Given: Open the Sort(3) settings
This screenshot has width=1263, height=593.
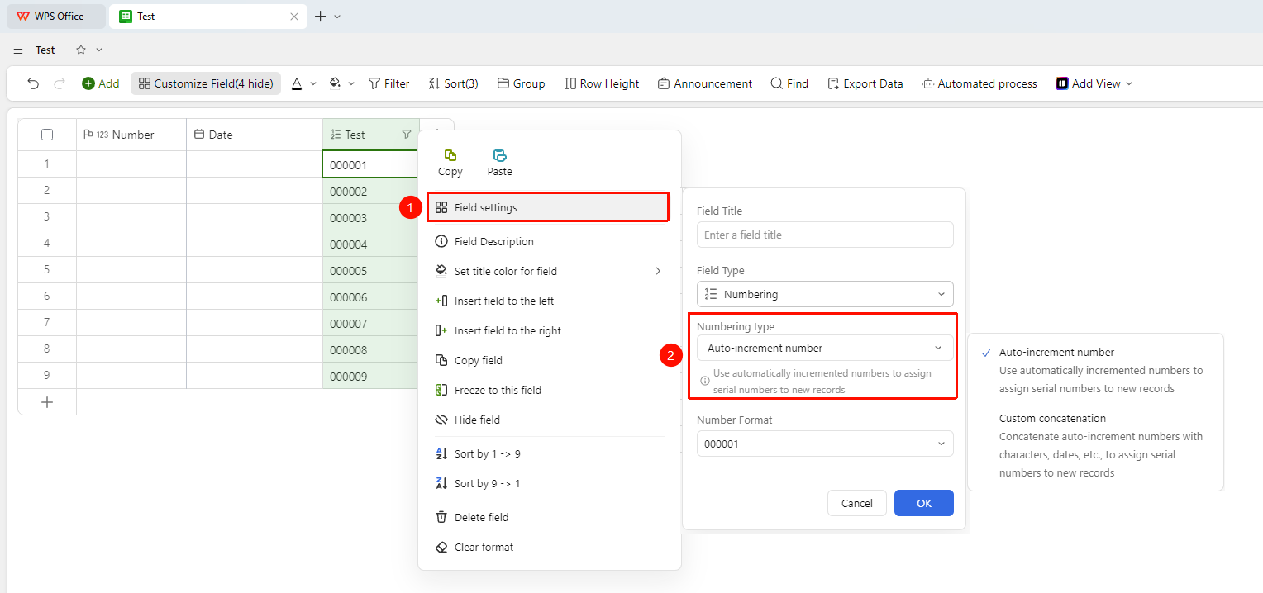Looking at the screenshot, I should [453, 83].
